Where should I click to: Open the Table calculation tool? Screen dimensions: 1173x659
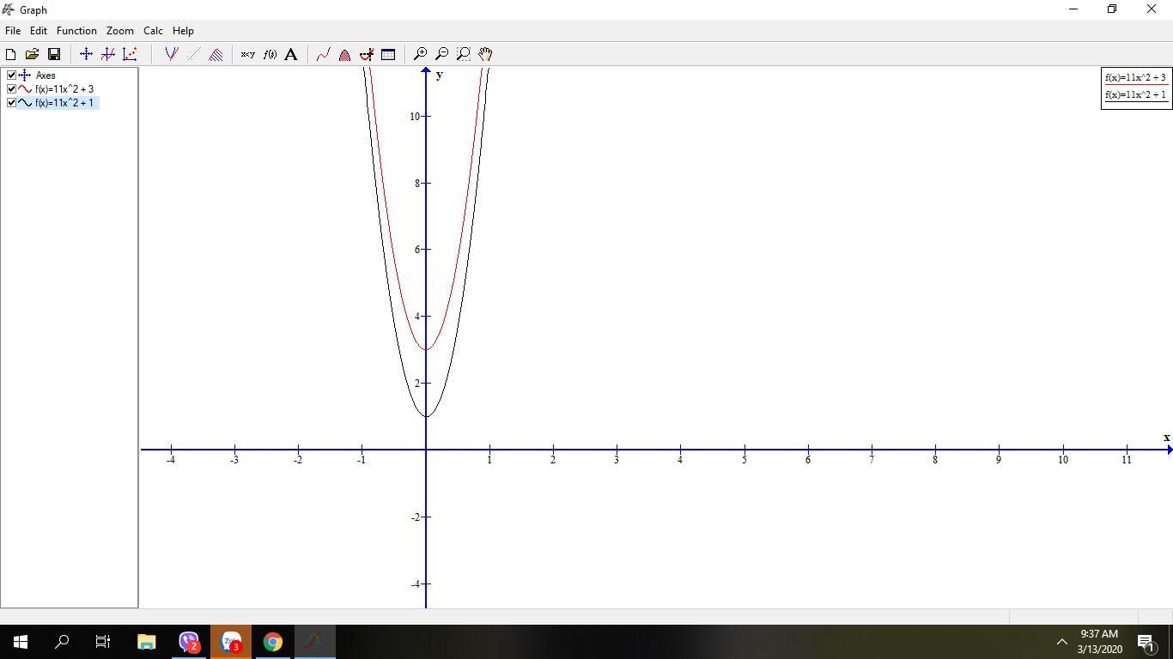click(388, 54)
